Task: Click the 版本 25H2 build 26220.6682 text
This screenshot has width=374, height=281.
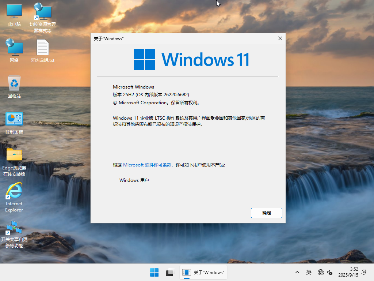Action: [x=151, y=95]
